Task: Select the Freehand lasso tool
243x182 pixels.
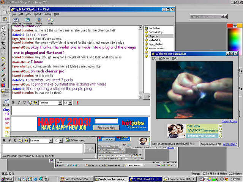Action: (3, 59)
